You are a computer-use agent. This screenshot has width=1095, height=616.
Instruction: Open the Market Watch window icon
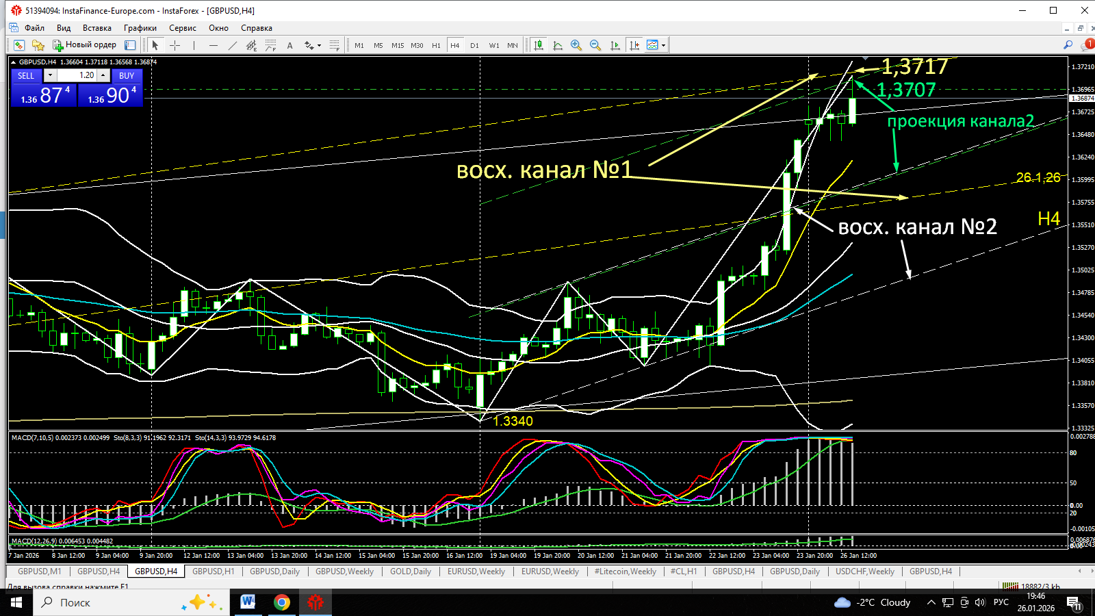tap(18, 45)
